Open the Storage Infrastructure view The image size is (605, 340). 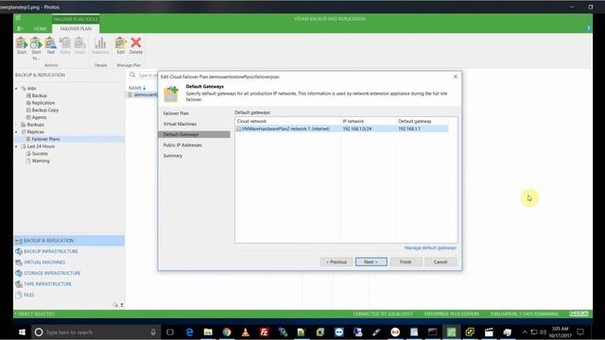tap(69, 273)
